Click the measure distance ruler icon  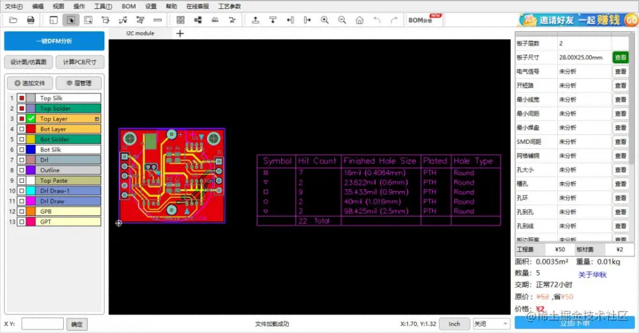tap(158, 20)
